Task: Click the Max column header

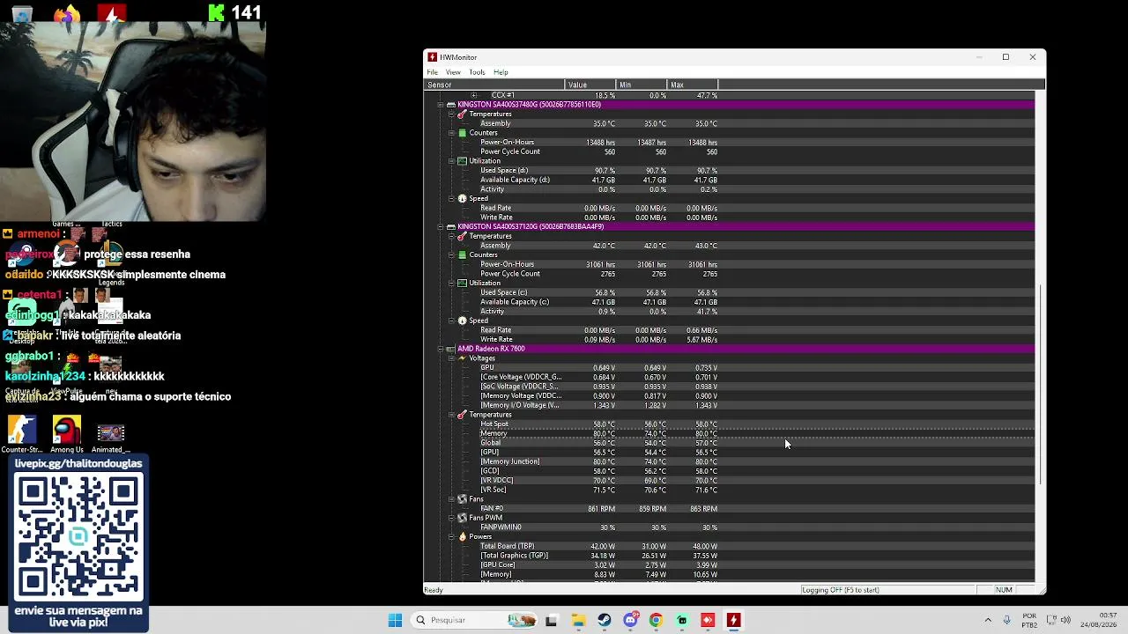Action: [694, 85]
